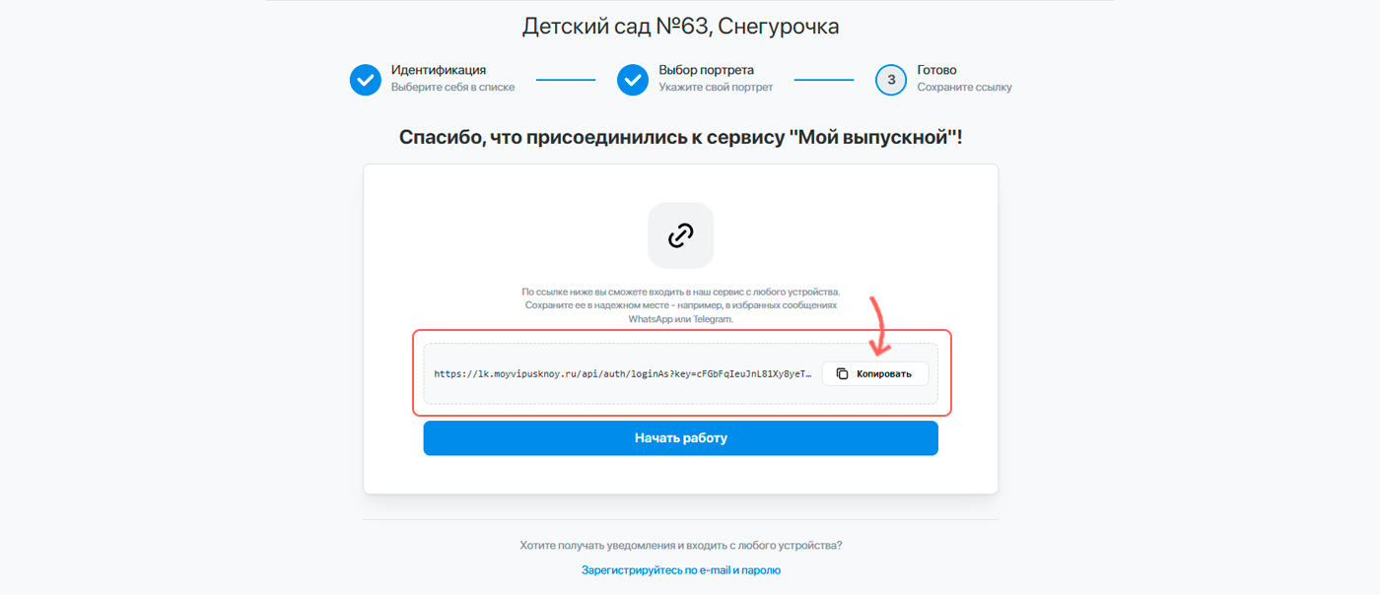This screenshot has width=1380, height=595.
Task: Click the Спасибо, что присоединились heading
Action: point(680,137)
